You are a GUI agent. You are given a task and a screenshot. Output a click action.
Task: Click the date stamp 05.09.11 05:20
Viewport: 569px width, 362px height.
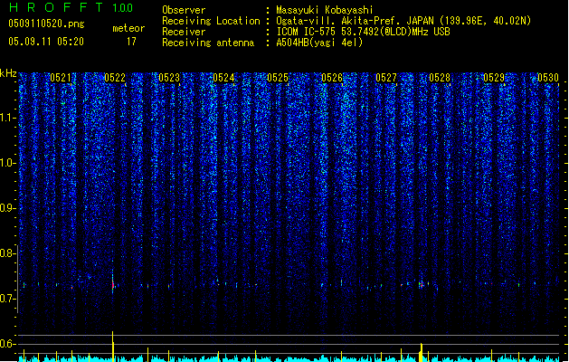46,42
